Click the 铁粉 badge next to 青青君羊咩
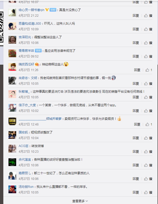 38,51
